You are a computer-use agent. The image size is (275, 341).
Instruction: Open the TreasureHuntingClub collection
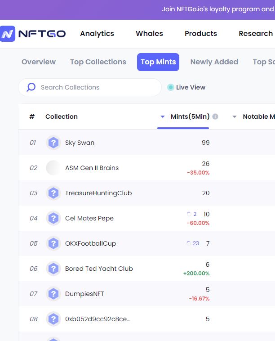click(98, 193)
